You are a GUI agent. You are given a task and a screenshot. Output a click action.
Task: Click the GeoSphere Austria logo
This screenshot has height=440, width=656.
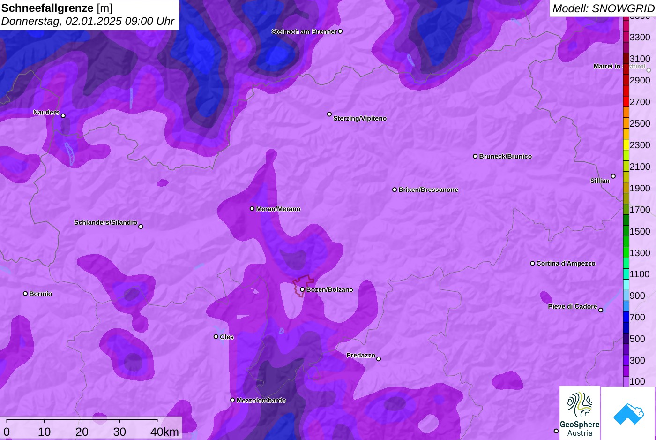point(580,413)
